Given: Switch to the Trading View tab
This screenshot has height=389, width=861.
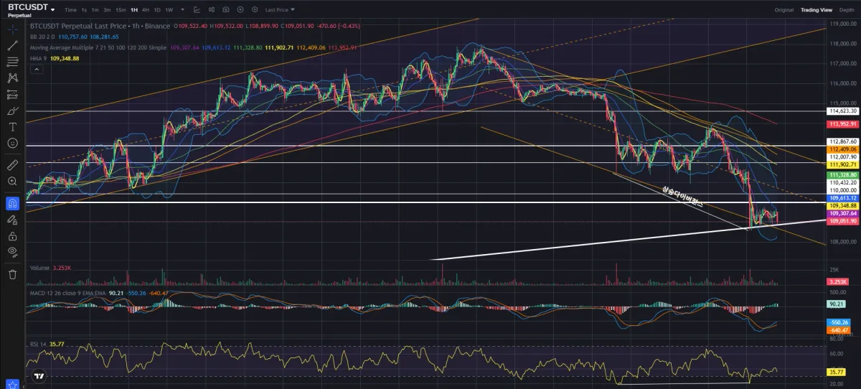Looking at the screenshot, I should click(x=816, y=10).
